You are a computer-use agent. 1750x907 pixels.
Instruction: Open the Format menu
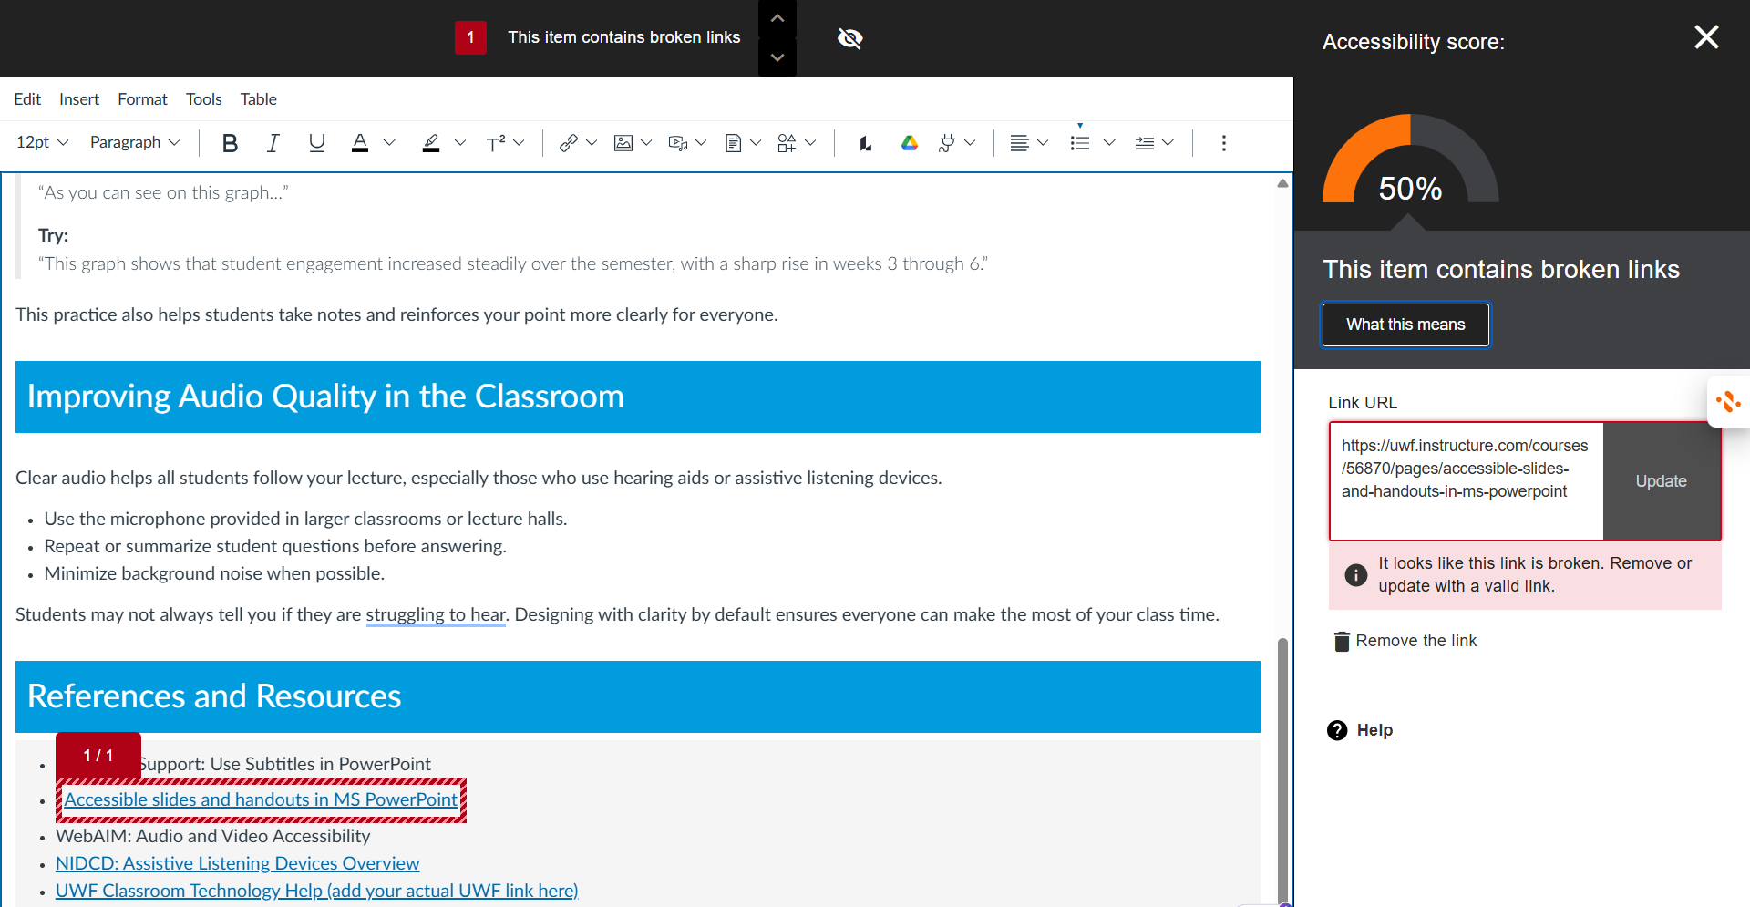point(142,99)
